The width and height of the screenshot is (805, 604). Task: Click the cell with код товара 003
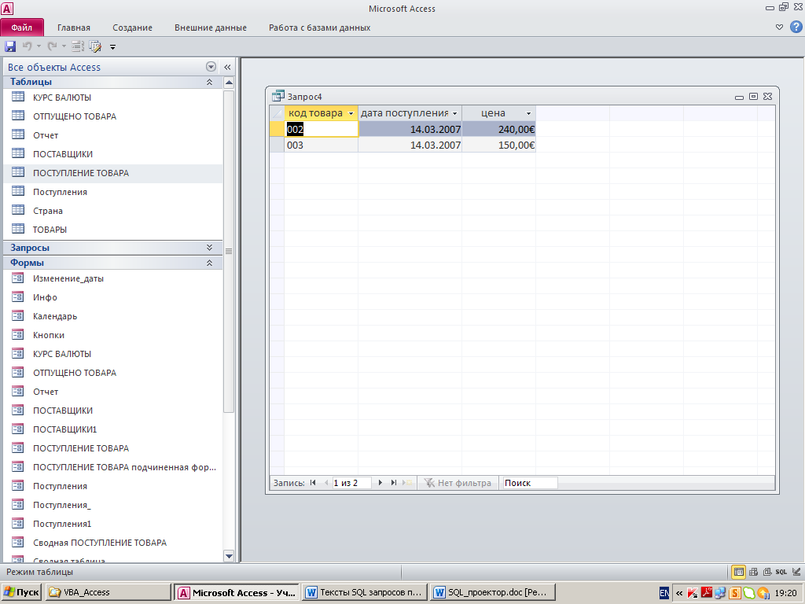click(322, 145)
